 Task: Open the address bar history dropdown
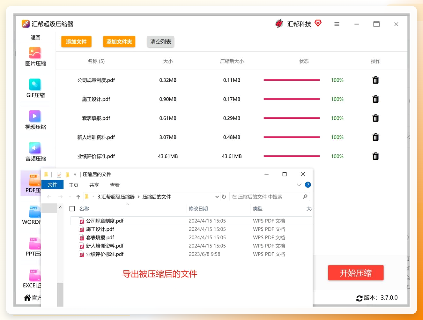pos(217,197)
